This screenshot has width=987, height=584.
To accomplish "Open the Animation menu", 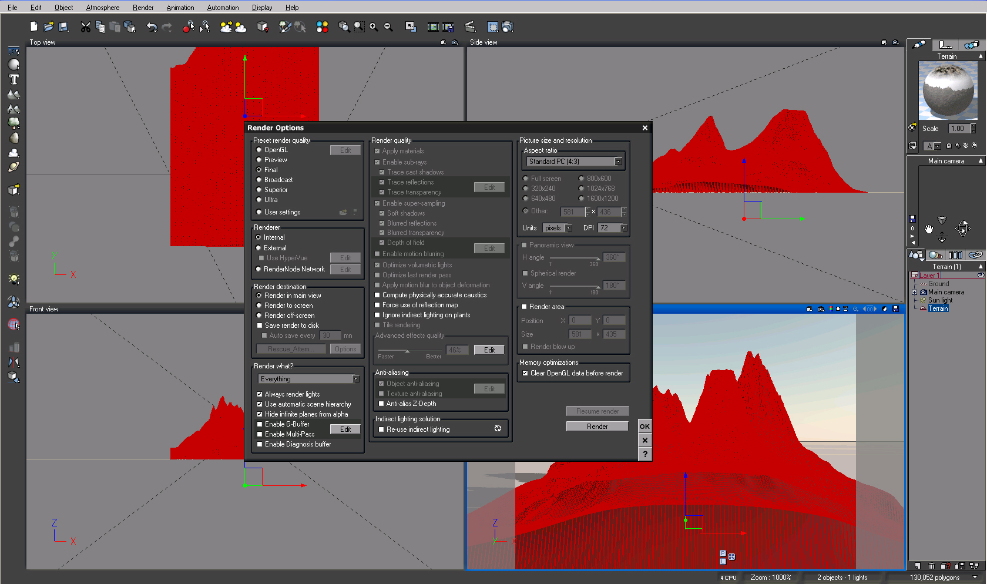I will (x=180, y=8).
